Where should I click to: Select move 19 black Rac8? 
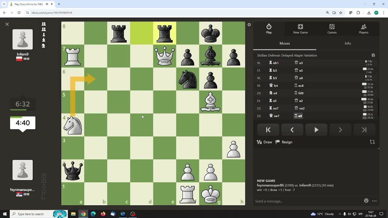pyautogui.click(x=299, y=86)
